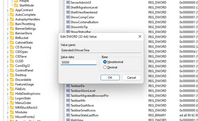Image resolution: width=198 pixels, height=121 pixels.
Task: Click the ServerAdminUI DWORD value icon
Action: click(x=68, y=2)
